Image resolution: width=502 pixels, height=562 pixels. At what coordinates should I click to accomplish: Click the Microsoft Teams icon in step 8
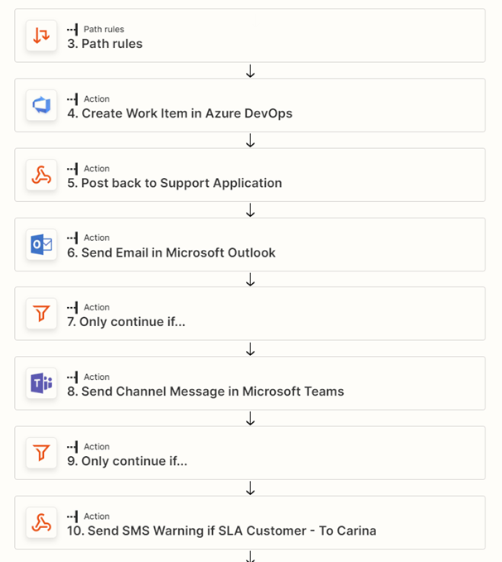coord(41,383)
